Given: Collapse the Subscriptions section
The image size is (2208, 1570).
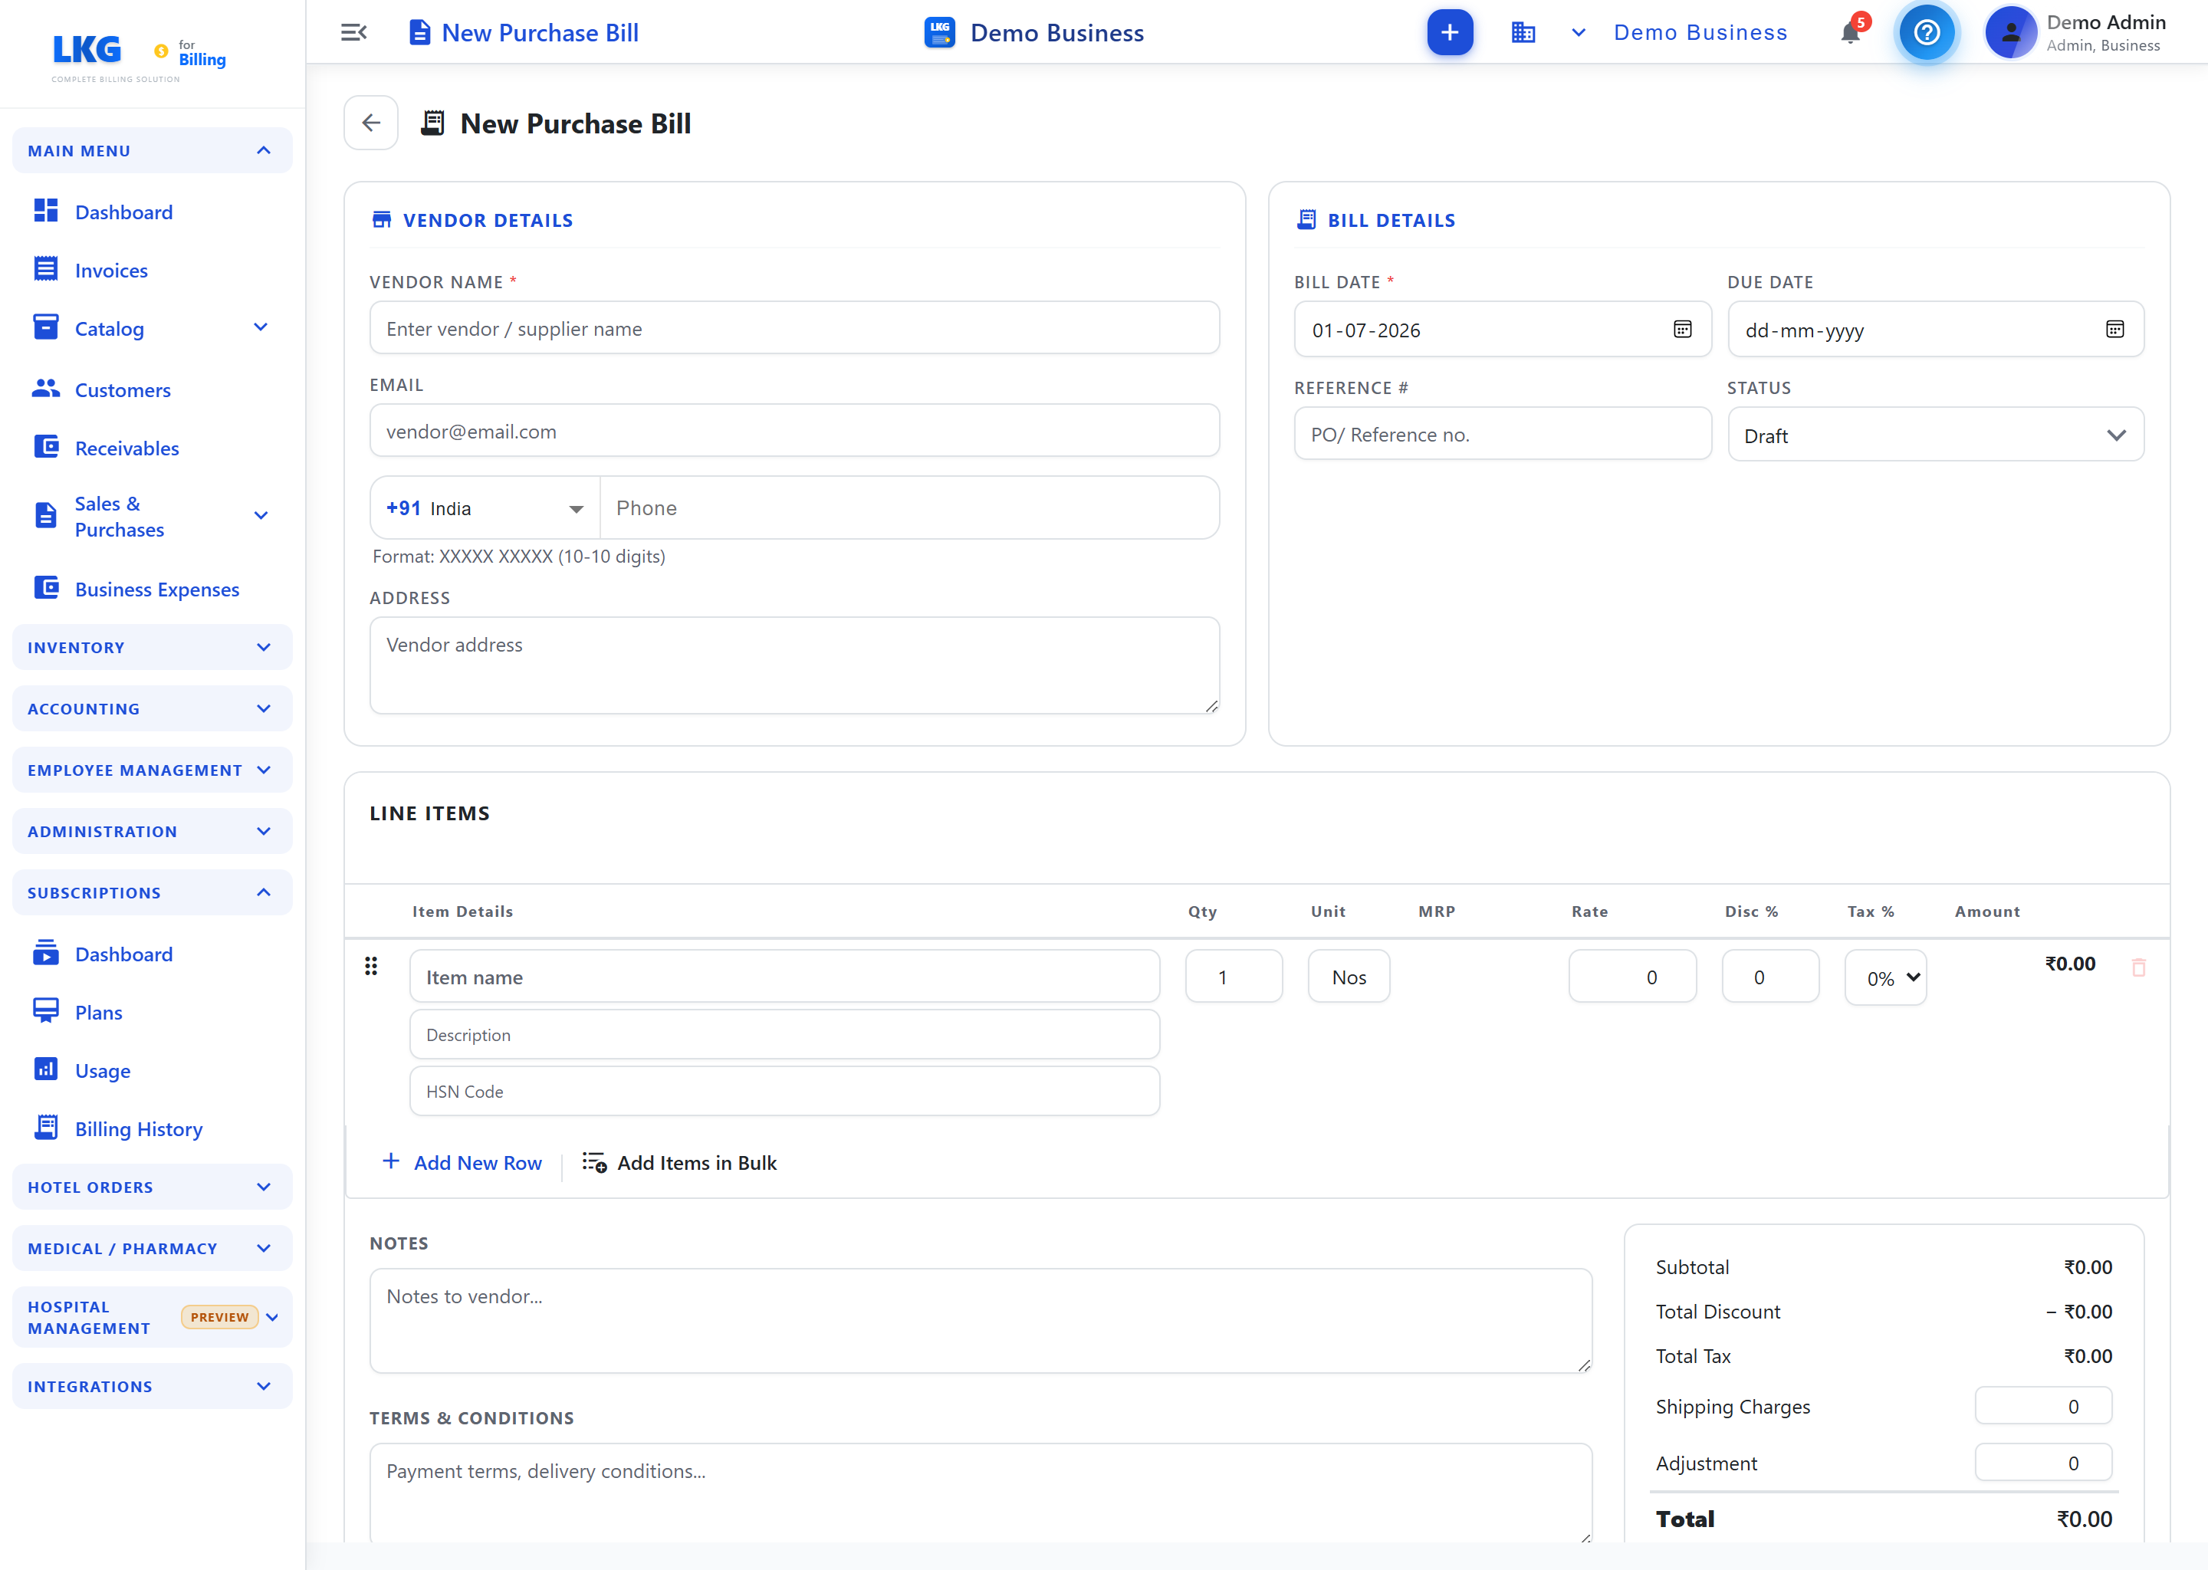Looking at the screenshot, I should pos(152,892).
